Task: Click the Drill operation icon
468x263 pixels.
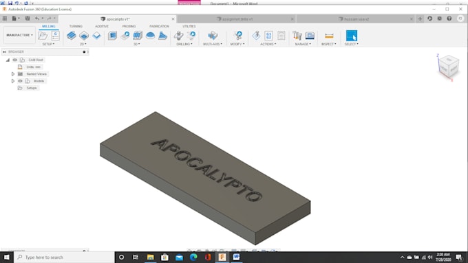Action: click(x=179, y=36)
